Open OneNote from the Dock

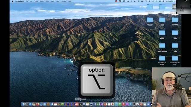click(102, 104)
